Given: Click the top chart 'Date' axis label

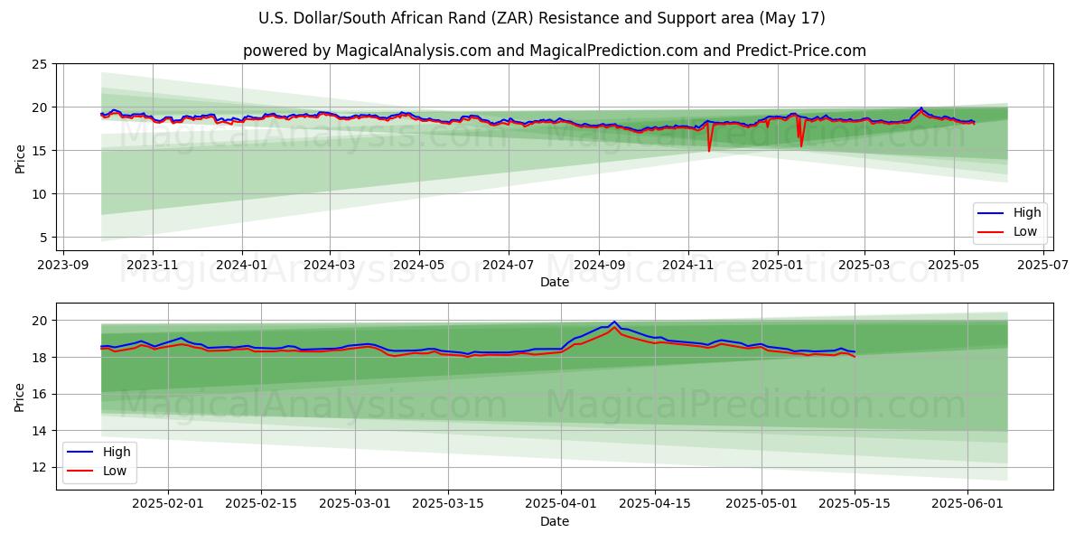Looking at the screenshot, I should pos(555,283).
